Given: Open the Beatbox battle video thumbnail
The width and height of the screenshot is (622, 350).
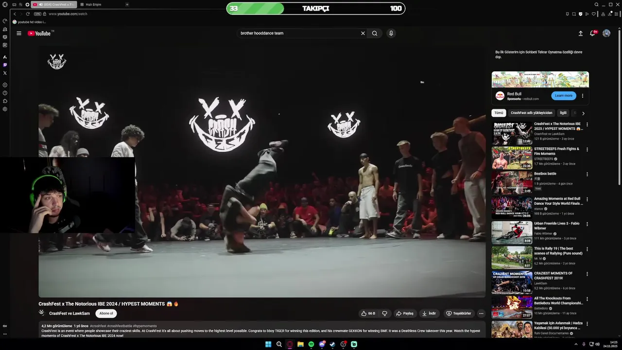Looking at the screenshot, I should 512,182.
